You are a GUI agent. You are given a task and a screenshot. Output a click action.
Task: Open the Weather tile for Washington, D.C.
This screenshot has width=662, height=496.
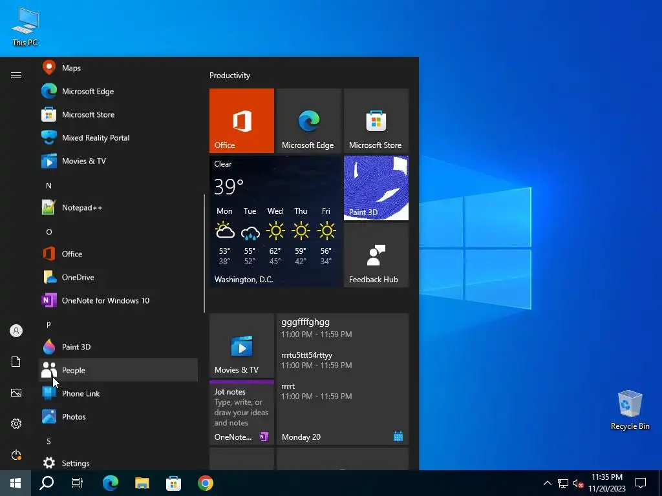tap(275, 222)
